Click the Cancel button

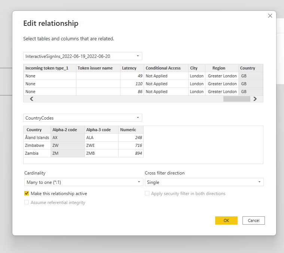click(254, 220)
